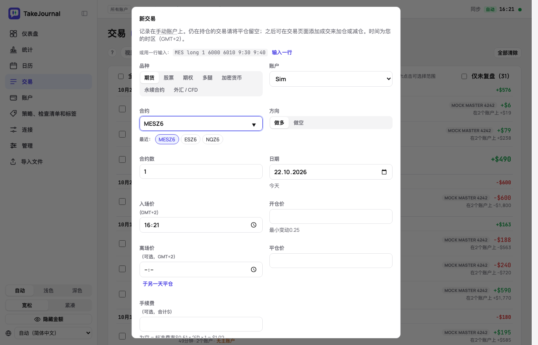Open 仪表盘 dashboard in sidebar

tap(48, 34)
